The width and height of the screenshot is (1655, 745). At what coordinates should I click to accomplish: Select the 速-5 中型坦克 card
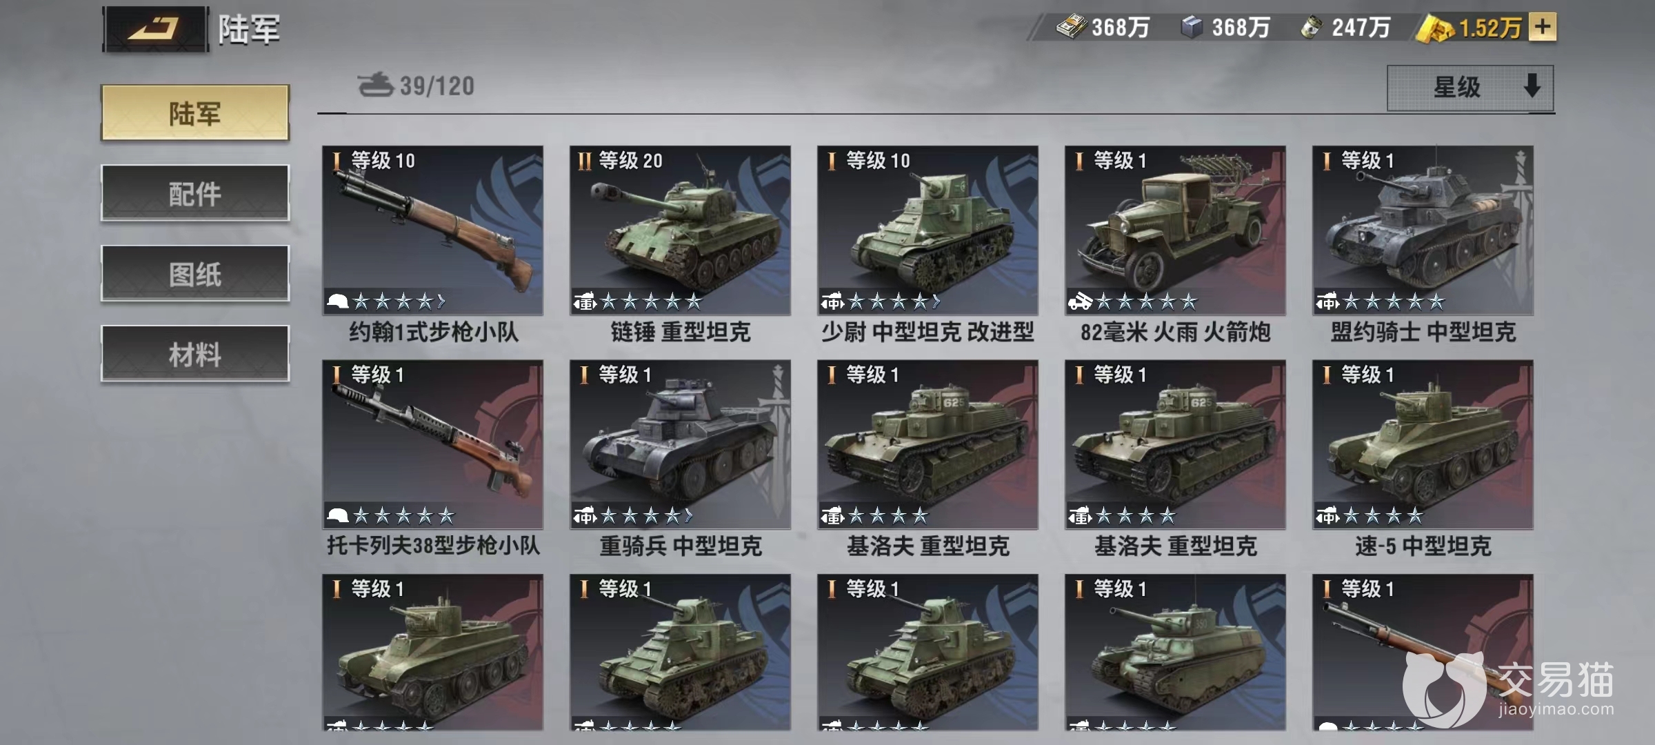coord(1423,459)
